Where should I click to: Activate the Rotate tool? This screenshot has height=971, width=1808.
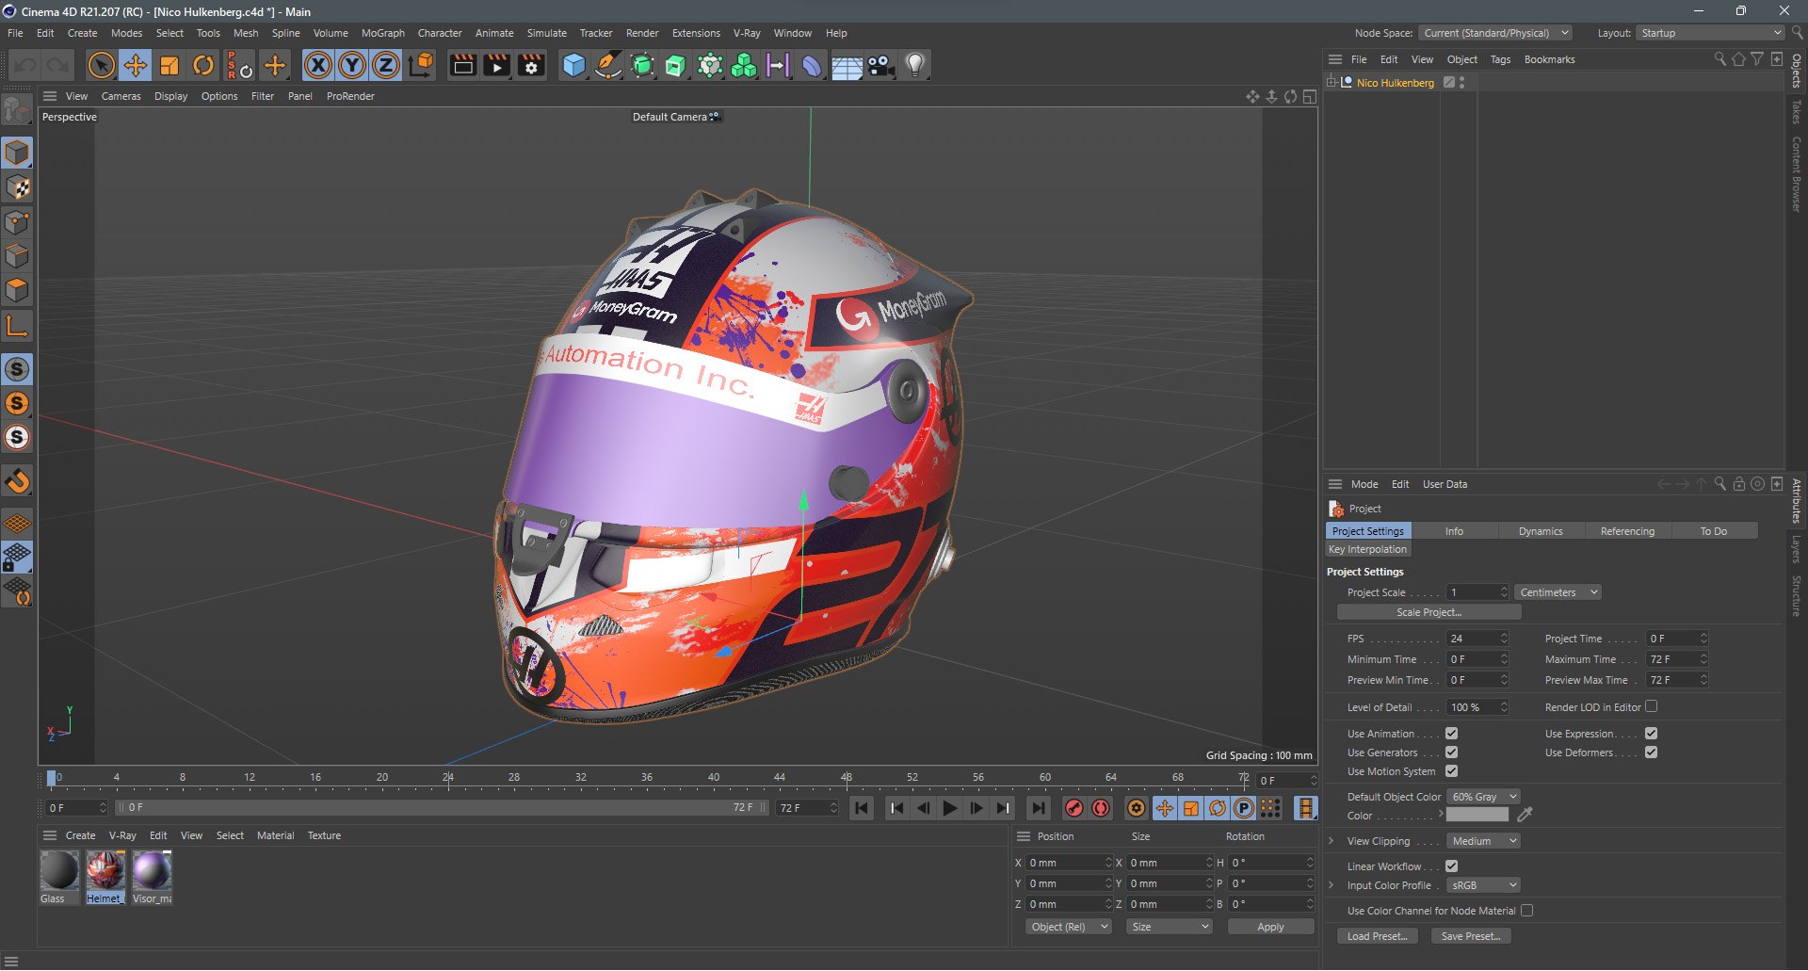pyautogui.click(x=203, y=65)
